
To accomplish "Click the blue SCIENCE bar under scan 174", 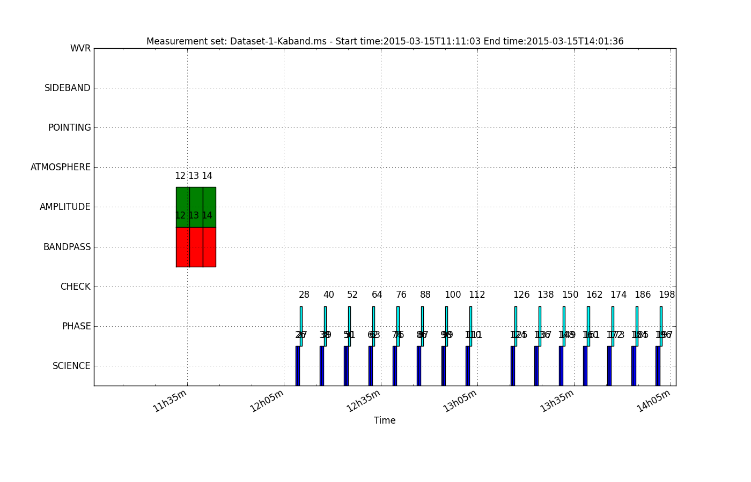I will (x=609, y=366).
